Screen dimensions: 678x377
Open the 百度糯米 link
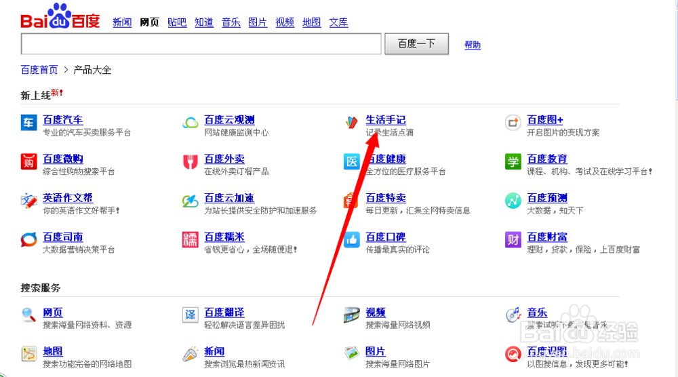pyautogui.click(x=224, y=237)
